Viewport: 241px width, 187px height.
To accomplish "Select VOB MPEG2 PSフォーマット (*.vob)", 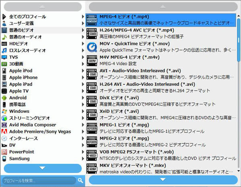I will pos(161,155).
